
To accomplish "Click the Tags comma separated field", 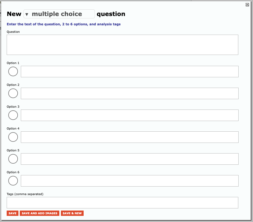I will click(122, 203).
